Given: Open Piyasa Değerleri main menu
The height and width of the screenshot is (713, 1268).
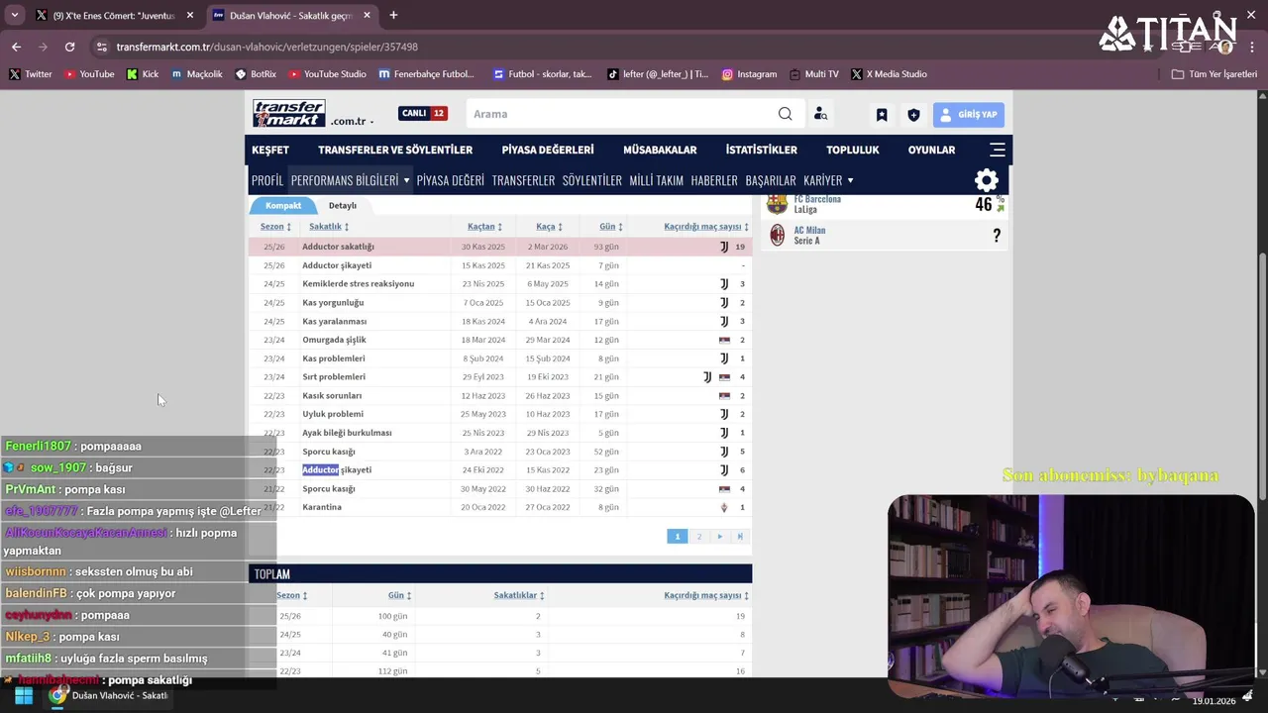Looking at the screenshot, I should (x=548, y=150).
